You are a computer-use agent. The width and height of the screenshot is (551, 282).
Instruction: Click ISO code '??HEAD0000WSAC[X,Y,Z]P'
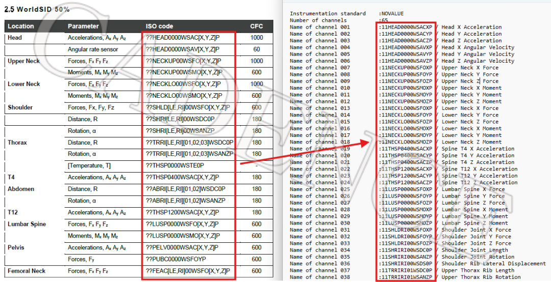pos(183,38)
